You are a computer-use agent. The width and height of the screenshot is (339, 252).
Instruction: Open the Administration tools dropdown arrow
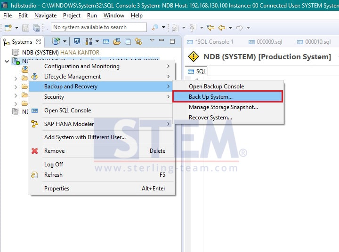pyautogui.click(x=97, y=41)
